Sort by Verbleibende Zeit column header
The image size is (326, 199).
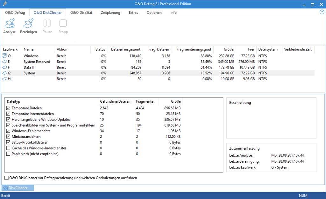coord(298,49)
